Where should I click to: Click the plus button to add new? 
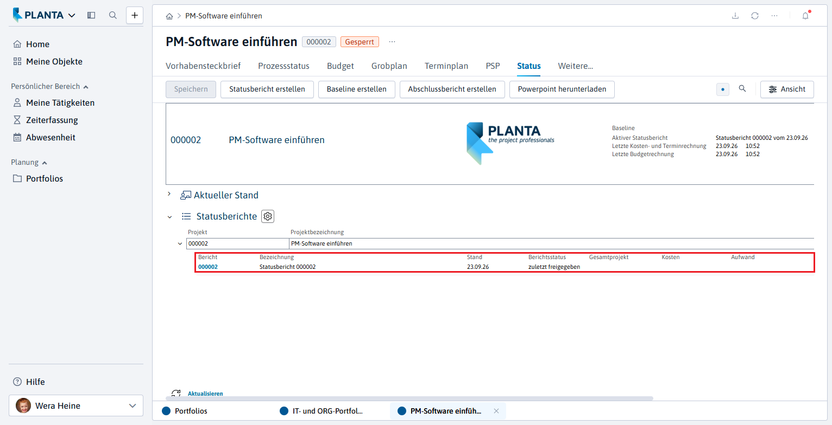point(135,15)
